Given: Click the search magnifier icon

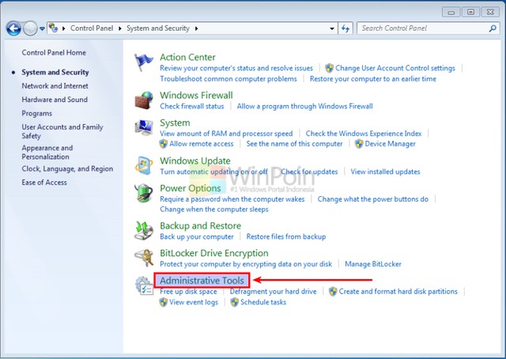Looking at the screenshot, I should tap(493, 28).
